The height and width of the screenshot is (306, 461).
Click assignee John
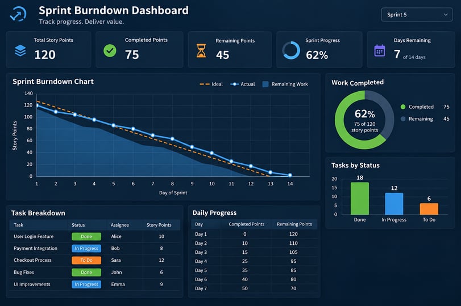click(117, 273)
